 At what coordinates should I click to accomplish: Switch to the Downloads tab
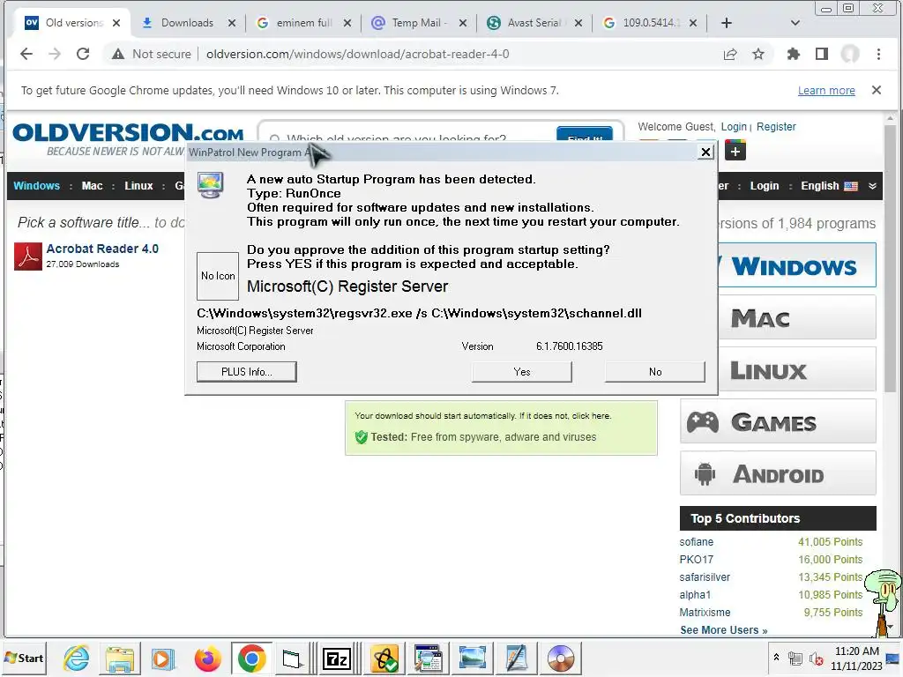click(187, 23)
